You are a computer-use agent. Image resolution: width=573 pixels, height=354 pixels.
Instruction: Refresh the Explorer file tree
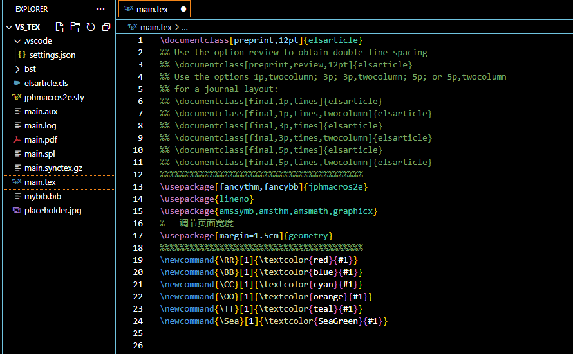tap(91, 27)
